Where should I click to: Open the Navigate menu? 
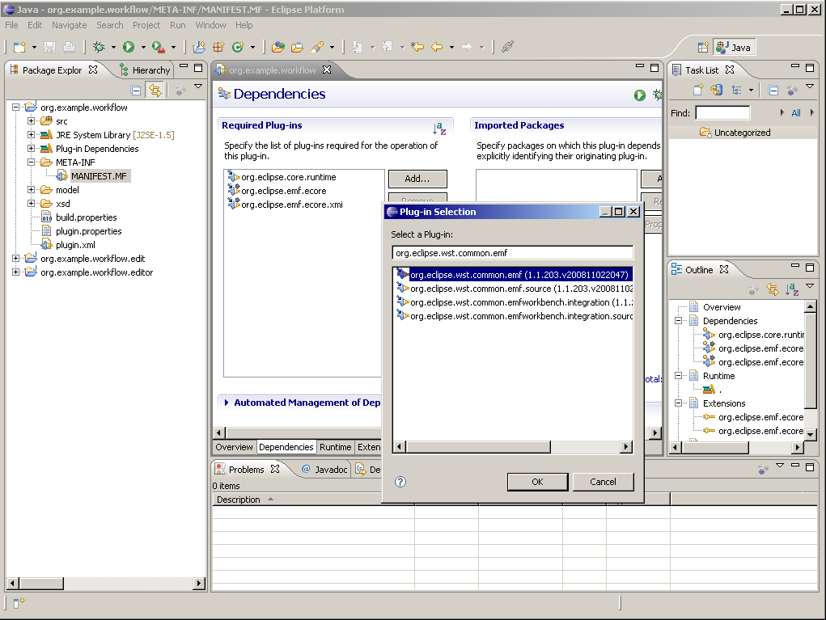click(69, 25)
